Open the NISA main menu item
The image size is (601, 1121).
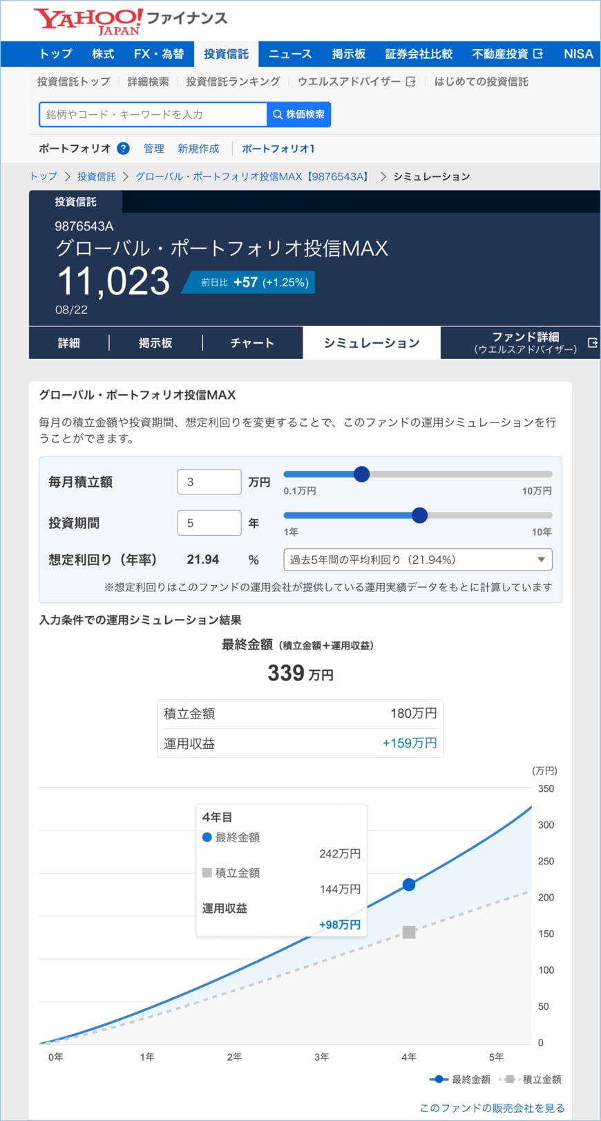coord(578,54)
